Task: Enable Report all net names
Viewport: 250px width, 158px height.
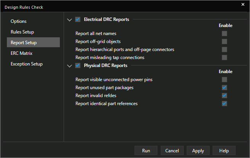Action: [224, 34]
